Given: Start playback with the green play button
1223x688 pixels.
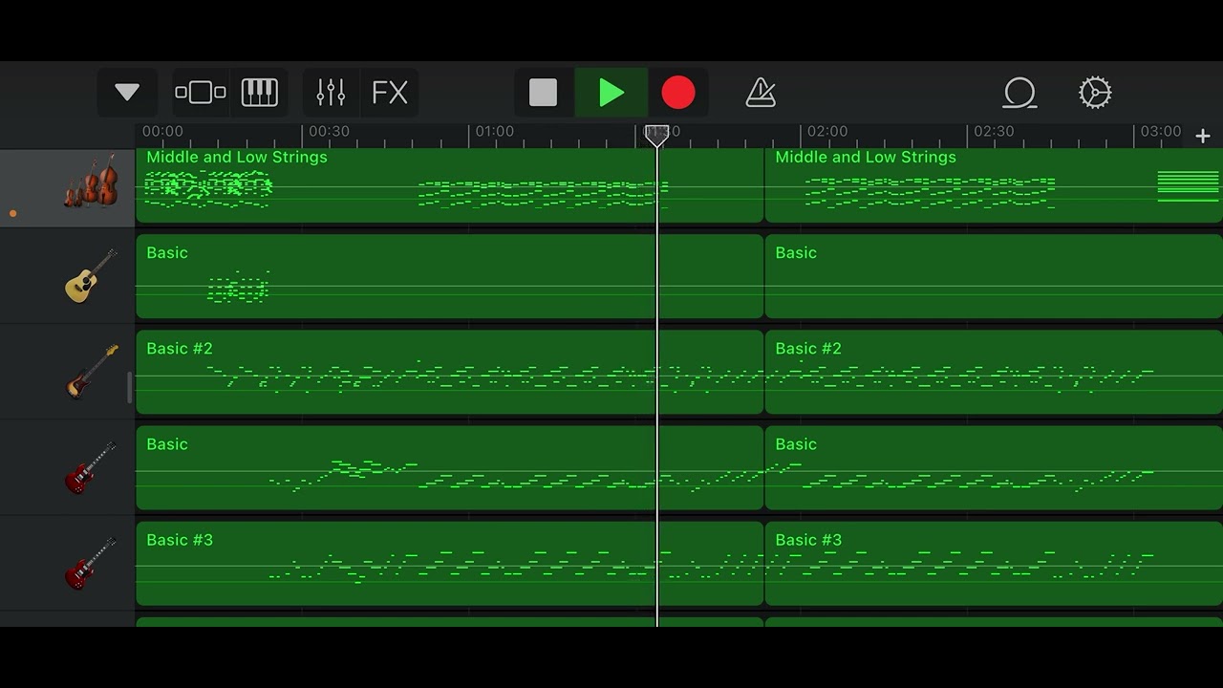Looking at the screenshot, I should click(x=611, y=93).
